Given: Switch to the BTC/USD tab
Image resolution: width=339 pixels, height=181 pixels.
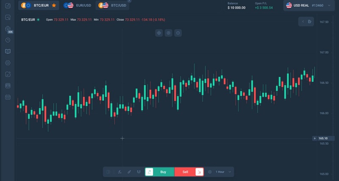Looking at the screenshot, I should click(112, 6).
